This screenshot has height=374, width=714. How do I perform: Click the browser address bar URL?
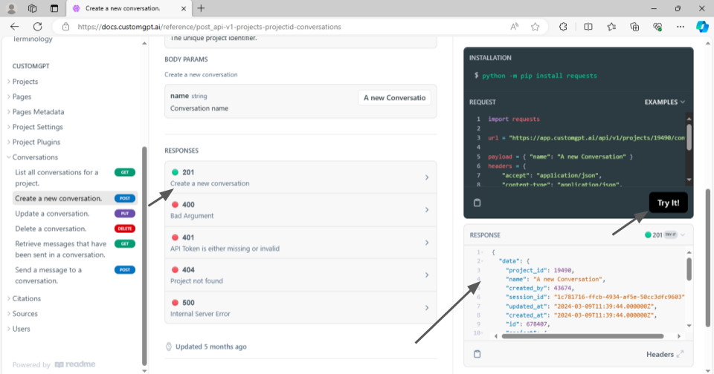[x=209, y=27]
